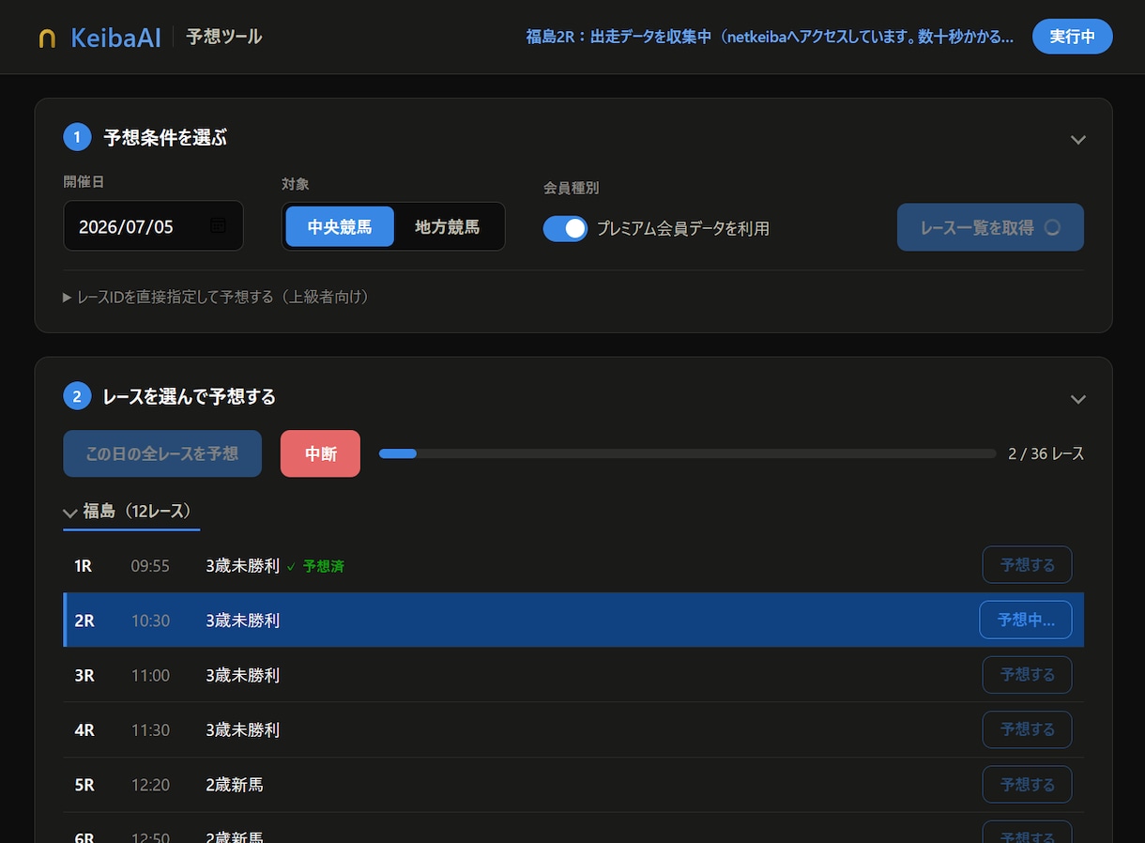
Task: Click the KeibaAI horseshoe logo icon
Action: tap(47, 38)
